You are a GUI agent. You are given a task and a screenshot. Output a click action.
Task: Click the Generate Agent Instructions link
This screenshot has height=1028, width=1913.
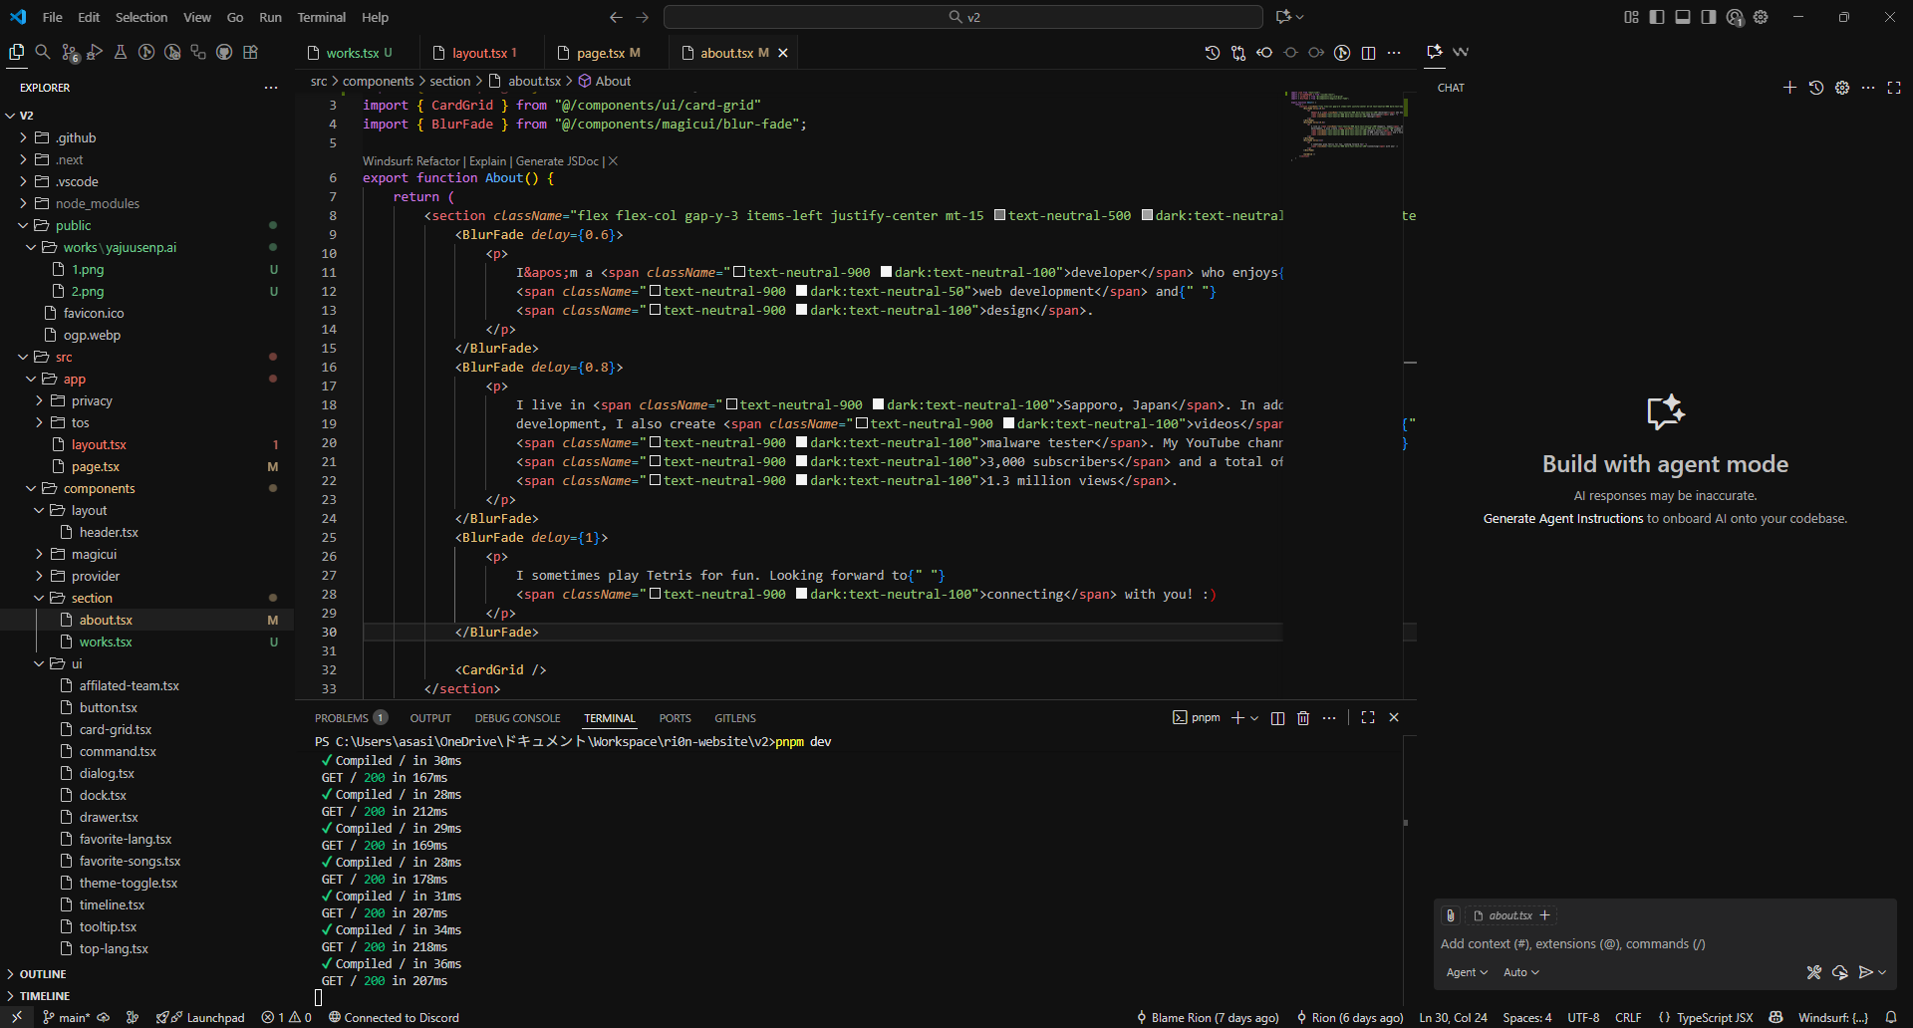click(1562, 519)
